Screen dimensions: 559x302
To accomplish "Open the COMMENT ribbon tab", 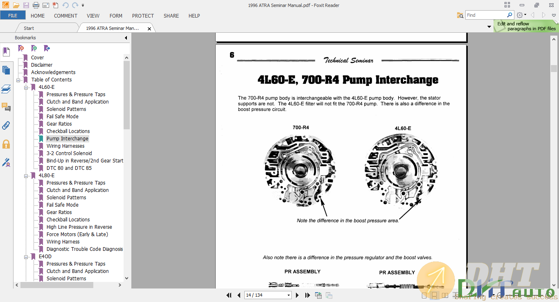I will pyautogui.click(x=65, y=16).
